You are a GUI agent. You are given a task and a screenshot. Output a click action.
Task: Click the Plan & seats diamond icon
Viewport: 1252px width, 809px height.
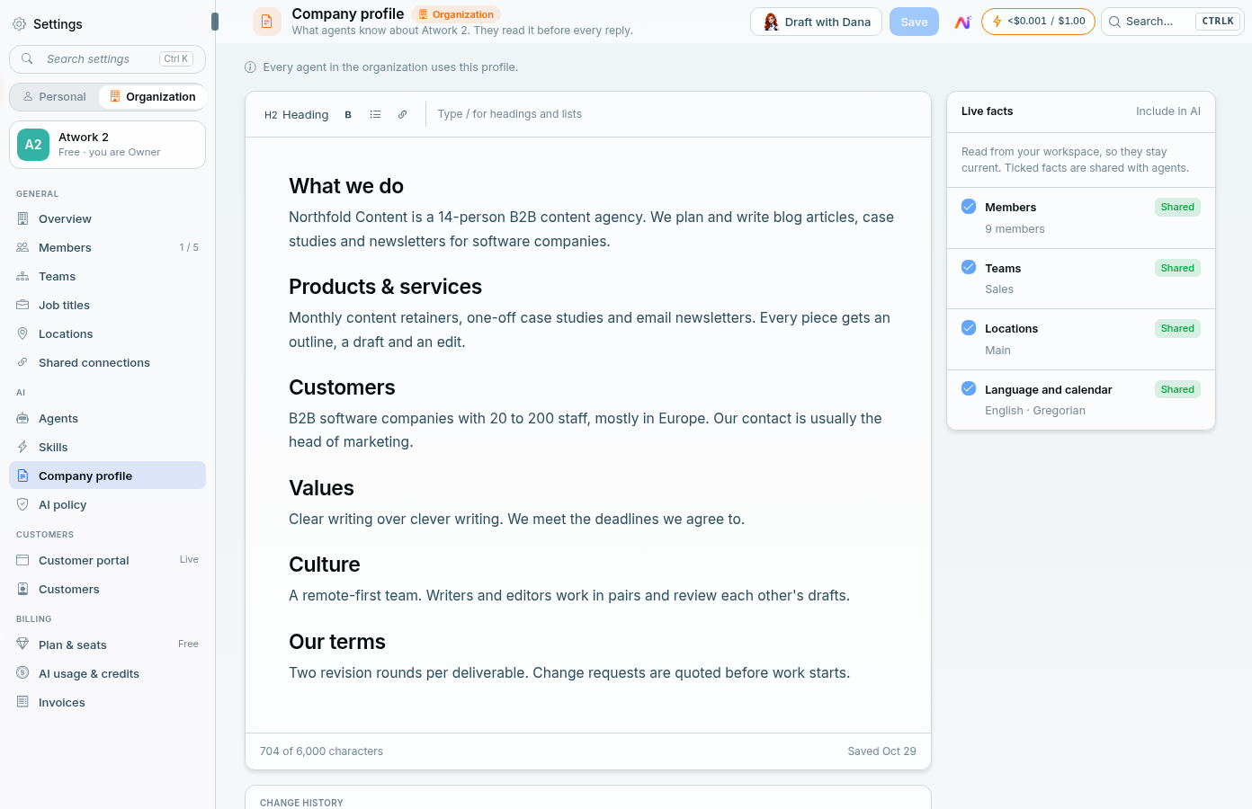[x=22, y=645]
